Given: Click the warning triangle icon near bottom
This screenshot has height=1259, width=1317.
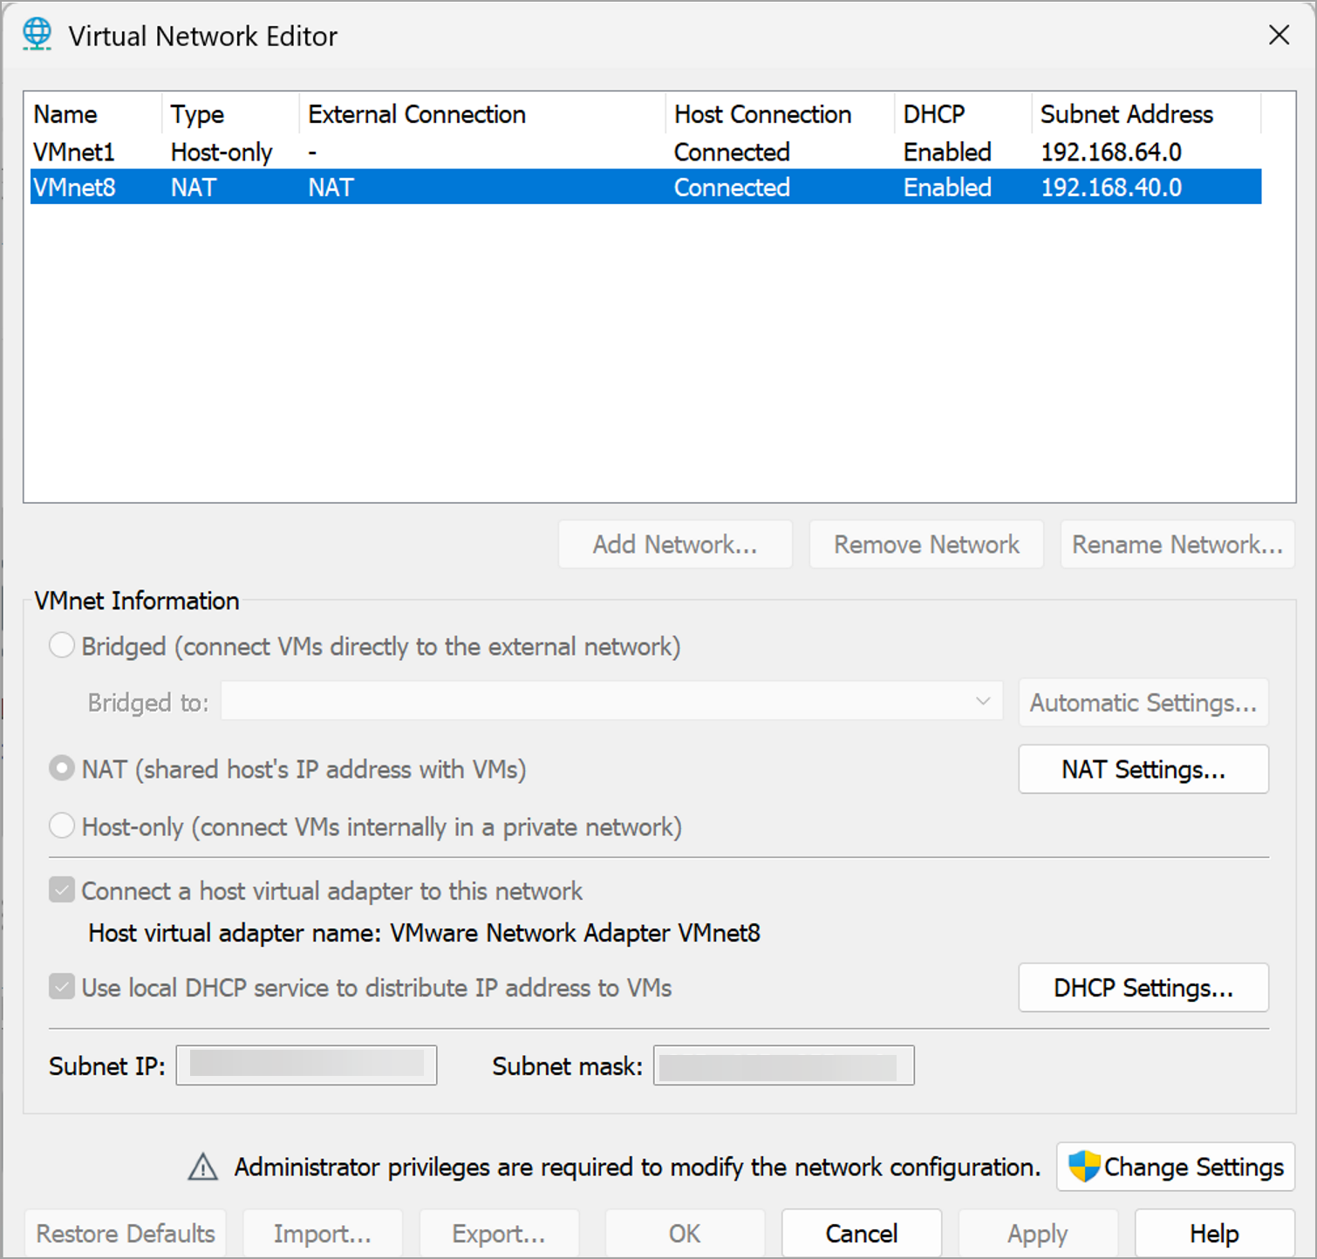Looking at the screenshot, I should [202, 1167].
